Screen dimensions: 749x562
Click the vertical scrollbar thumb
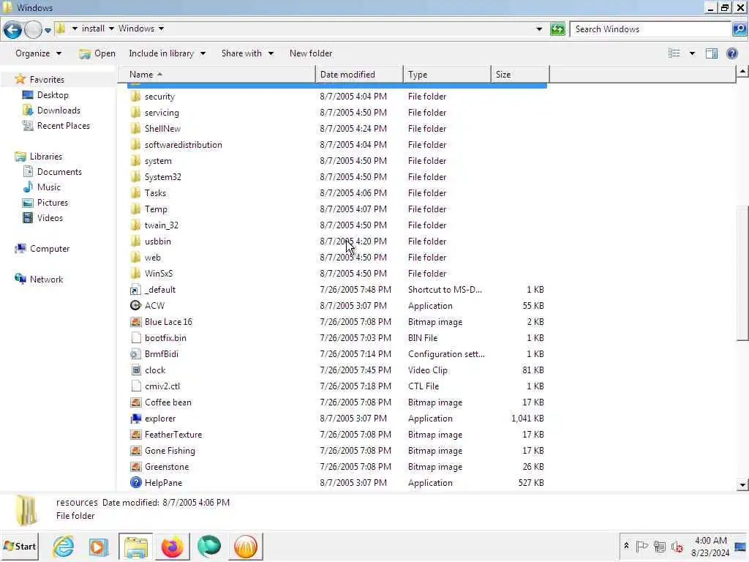coord(742,273)
